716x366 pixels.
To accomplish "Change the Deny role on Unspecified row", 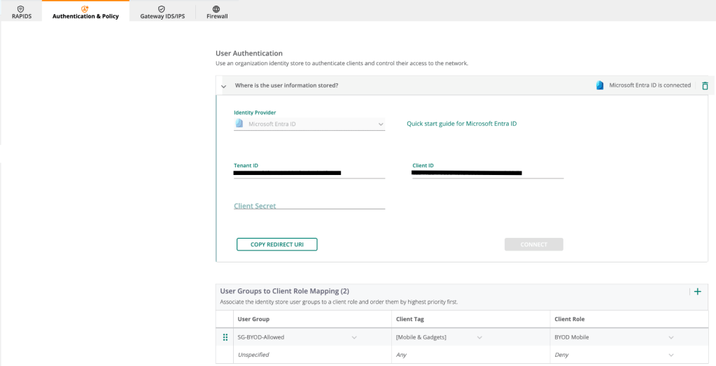I will coord(671,355).
